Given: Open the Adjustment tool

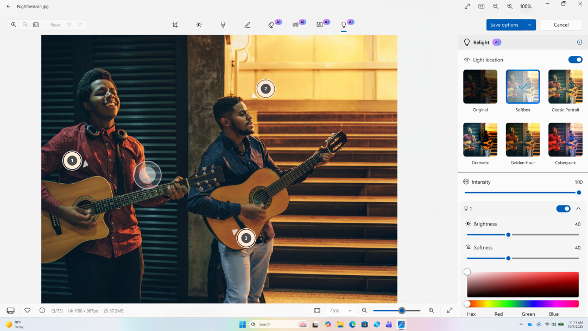Looking at the screenshot, I should click(199, 24).
